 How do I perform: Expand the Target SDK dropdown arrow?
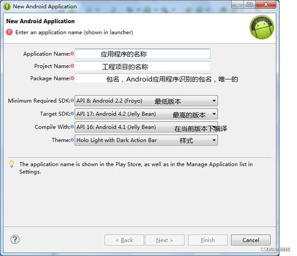(x=214, y=114)
